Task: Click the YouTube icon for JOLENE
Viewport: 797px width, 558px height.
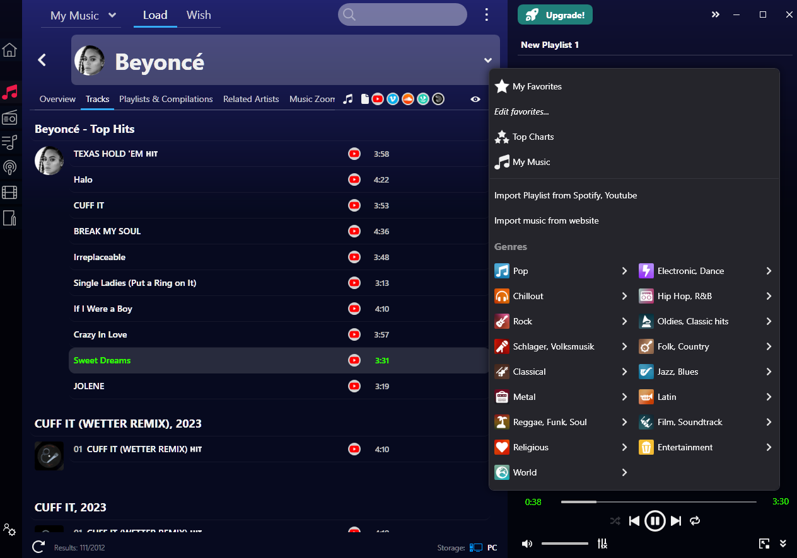Action: coord(354,386)
